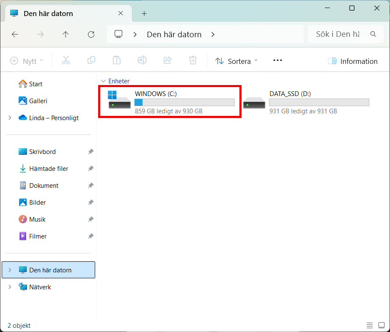Collapse the Enheter group
Image resolution: width=390 pixels, height=332 pixels.
click(x=104, y=81)
